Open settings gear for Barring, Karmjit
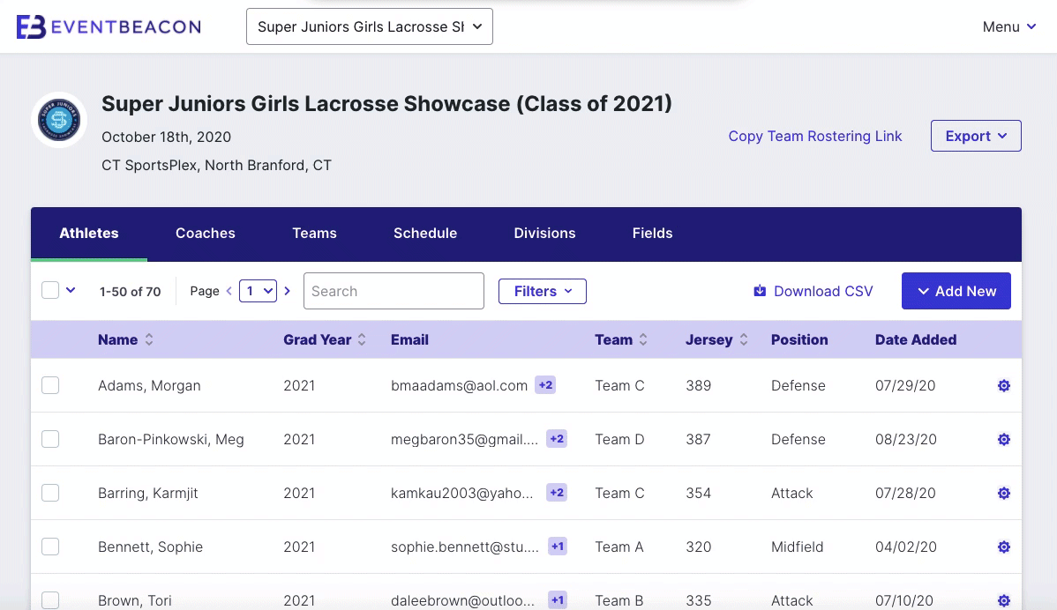The image size is (1057, 610). coord(1004,493)
